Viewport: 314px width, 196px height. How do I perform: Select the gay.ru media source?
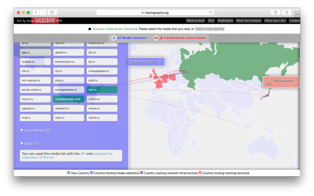point(35,52)
